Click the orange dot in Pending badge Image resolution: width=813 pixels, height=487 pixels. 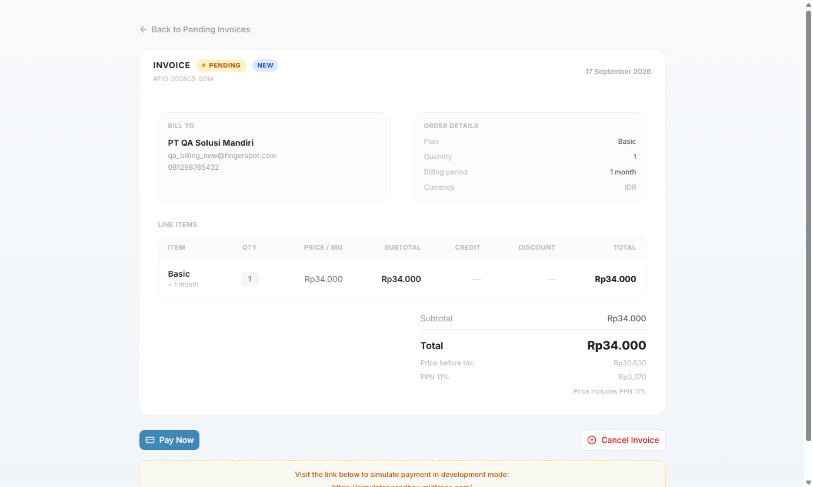tap(204, 65)
